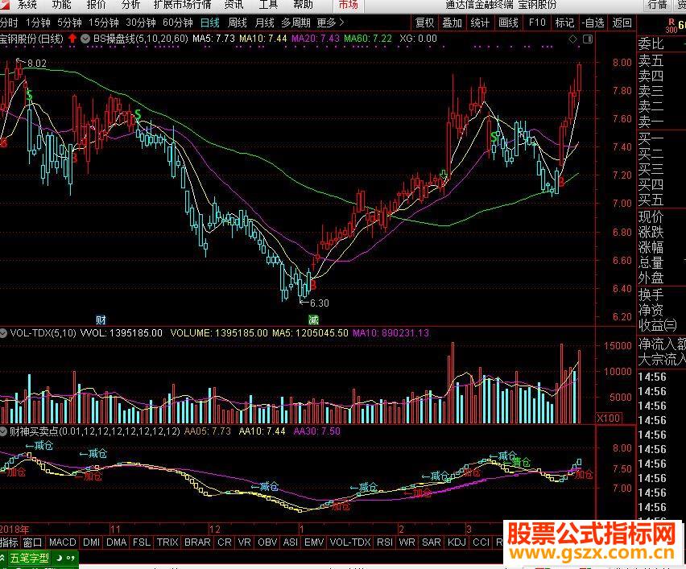Open the 分析 menu
The width and height of the screenshot is (686, 569).
130,5
